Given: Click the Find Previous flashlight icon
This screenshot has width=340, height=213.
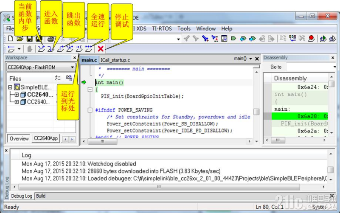Looking at the screenshot, I should [186, 39].
